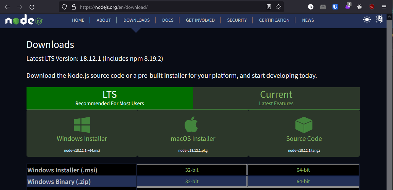Click the browser back arrow
The image size is (393, 190).
click(x=7, y=7)
